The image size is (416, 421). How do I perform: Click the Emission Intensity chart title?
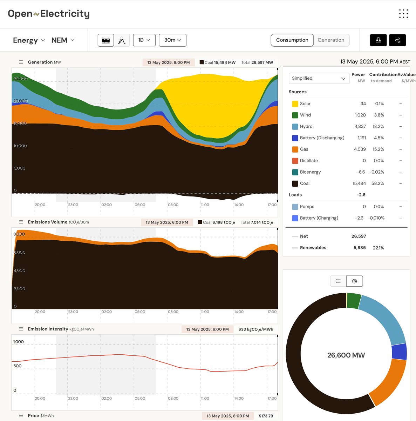tap(61, 329)
